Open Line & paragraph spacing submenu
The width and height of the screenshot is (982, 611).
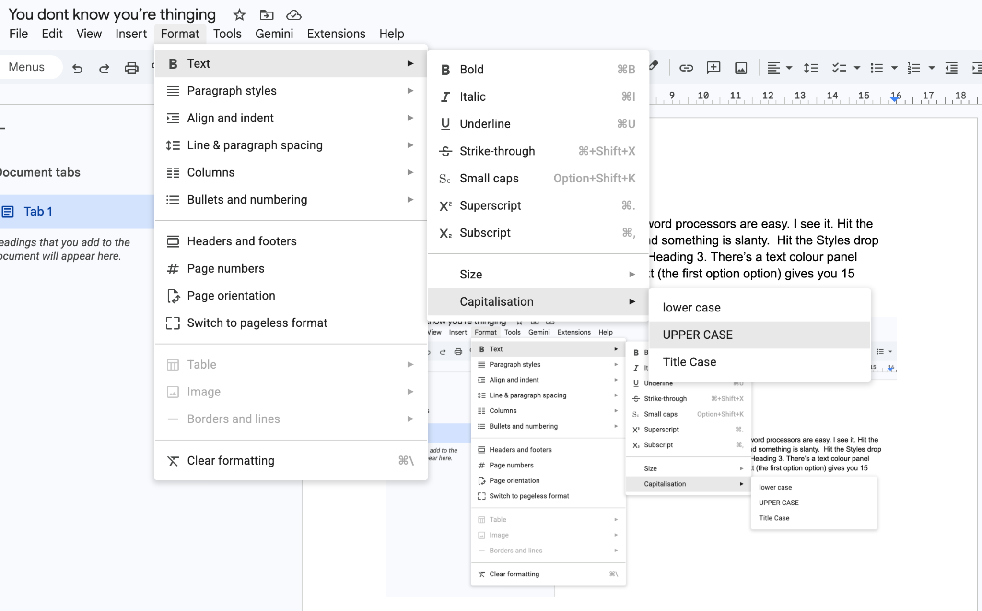[x=291, y=145]
